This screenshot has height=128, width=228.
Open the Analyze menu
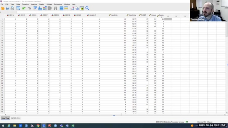coord(34,4)
